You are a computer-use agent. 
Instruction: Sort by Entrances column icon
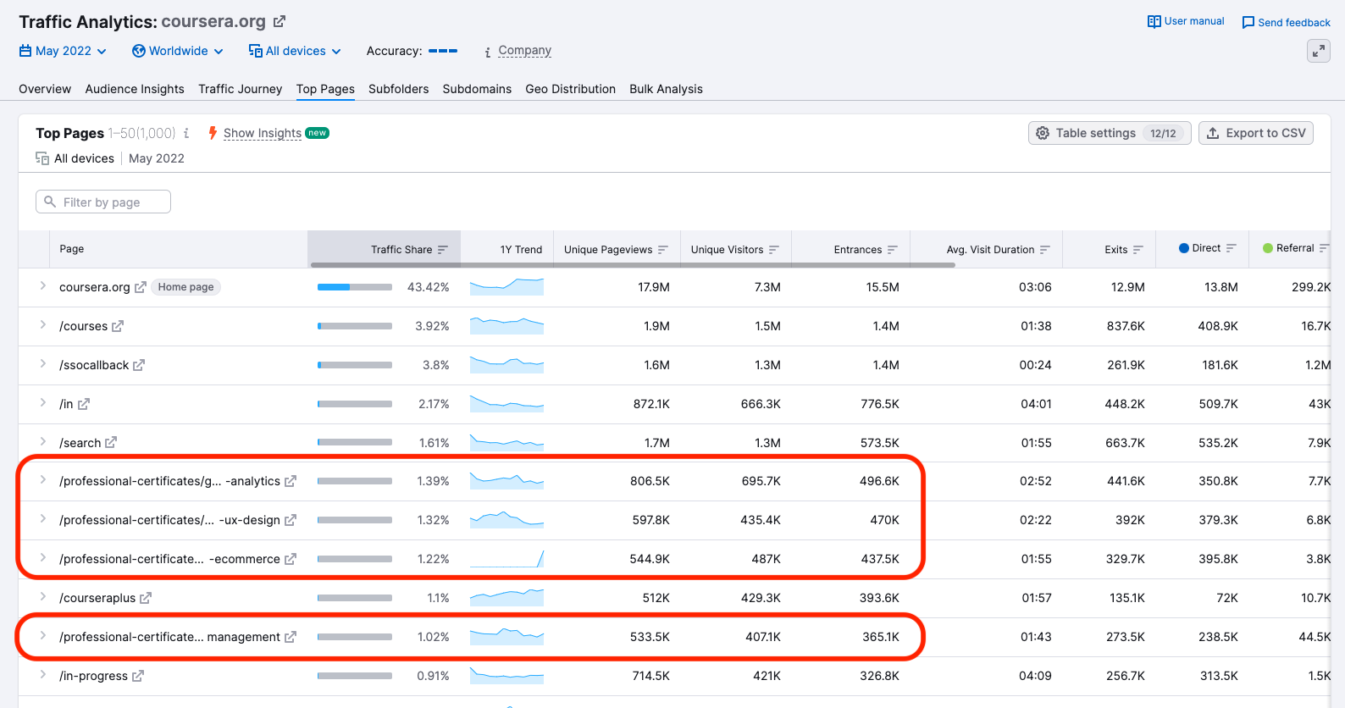(x=892, y=250)
